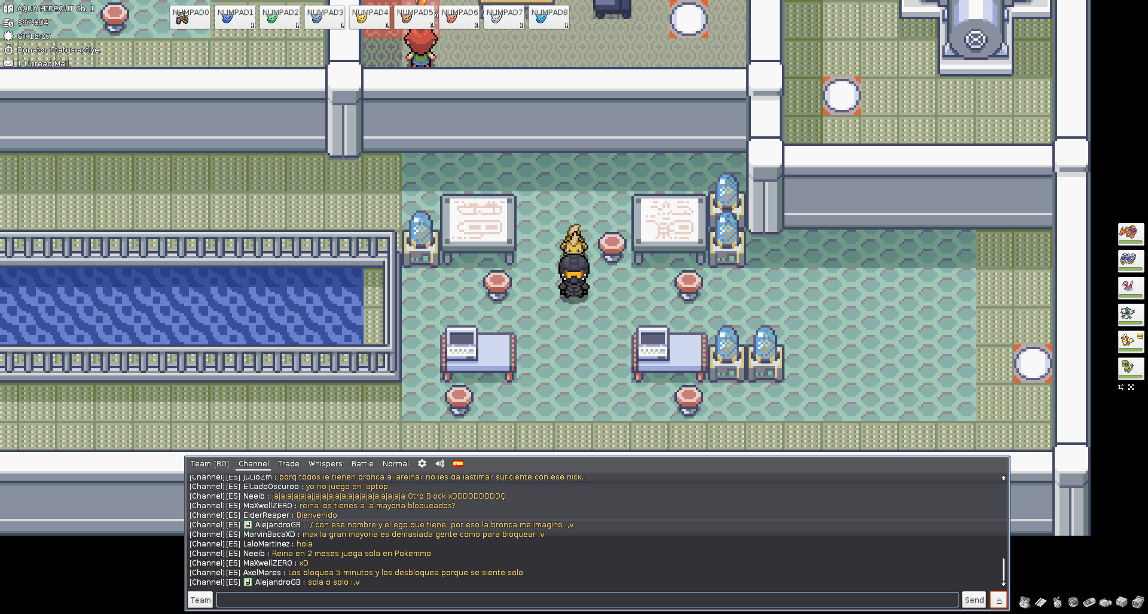Click AQUA HIDEOUT Ch. 1 location label
Viewport: 1148px width, 614px height.
pos(55,8)
